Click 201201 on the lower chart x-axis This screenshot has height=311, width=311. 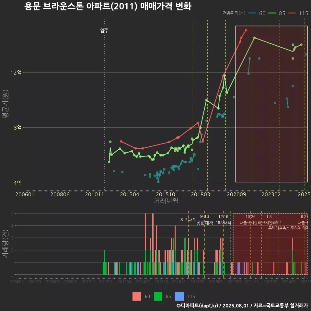pyautogui.click(x=106, y=282)
